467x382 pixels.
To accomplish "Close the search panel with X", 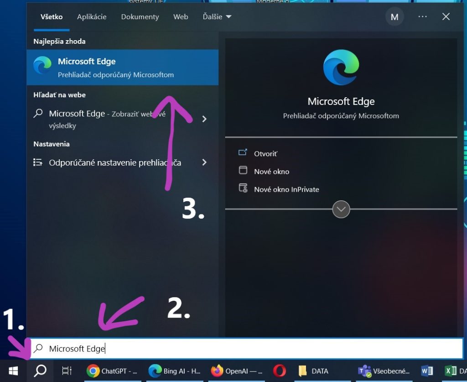I will click(x=446, y=17).
